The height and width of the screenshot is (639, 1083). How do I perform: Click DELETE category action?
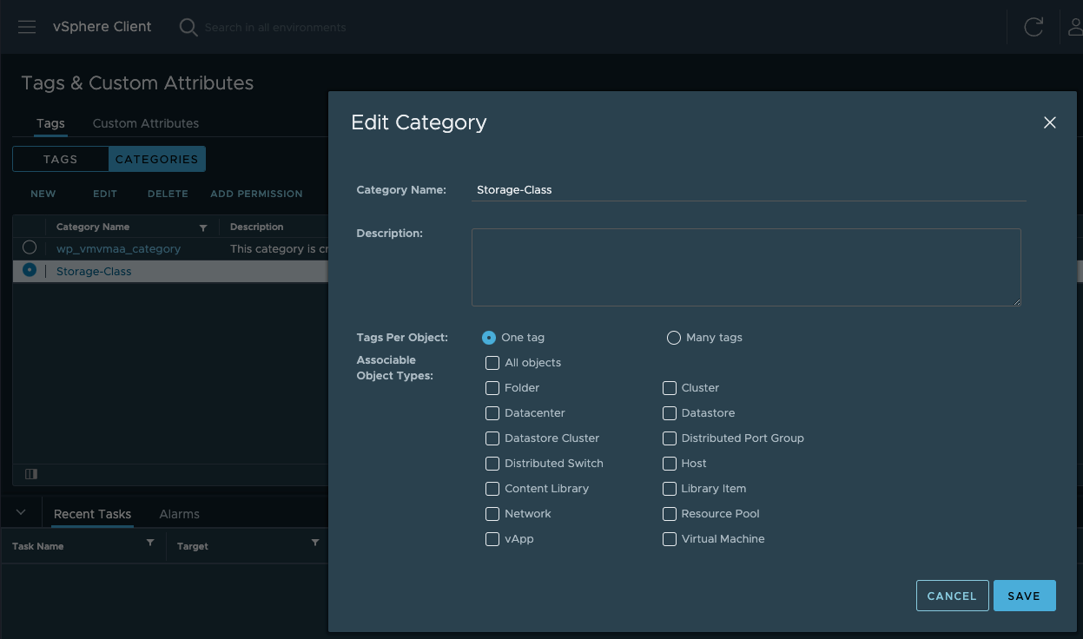(x=168, y=194)
